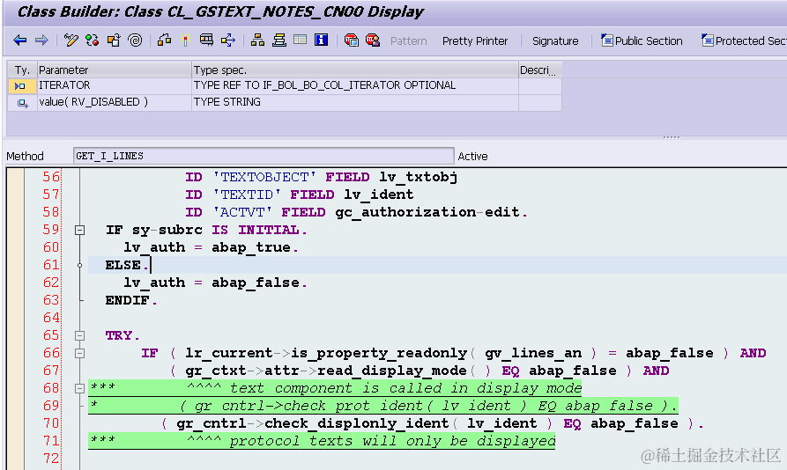This screenshot has height=470, width=787.
Task: Click the Pretty Printer button
Action: (475, 41)
